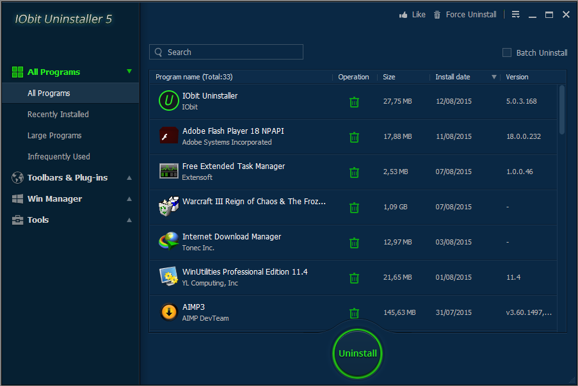Click the Free Extended Task Manager icon
Screen dimensions: 578x386
pos(169,171)
